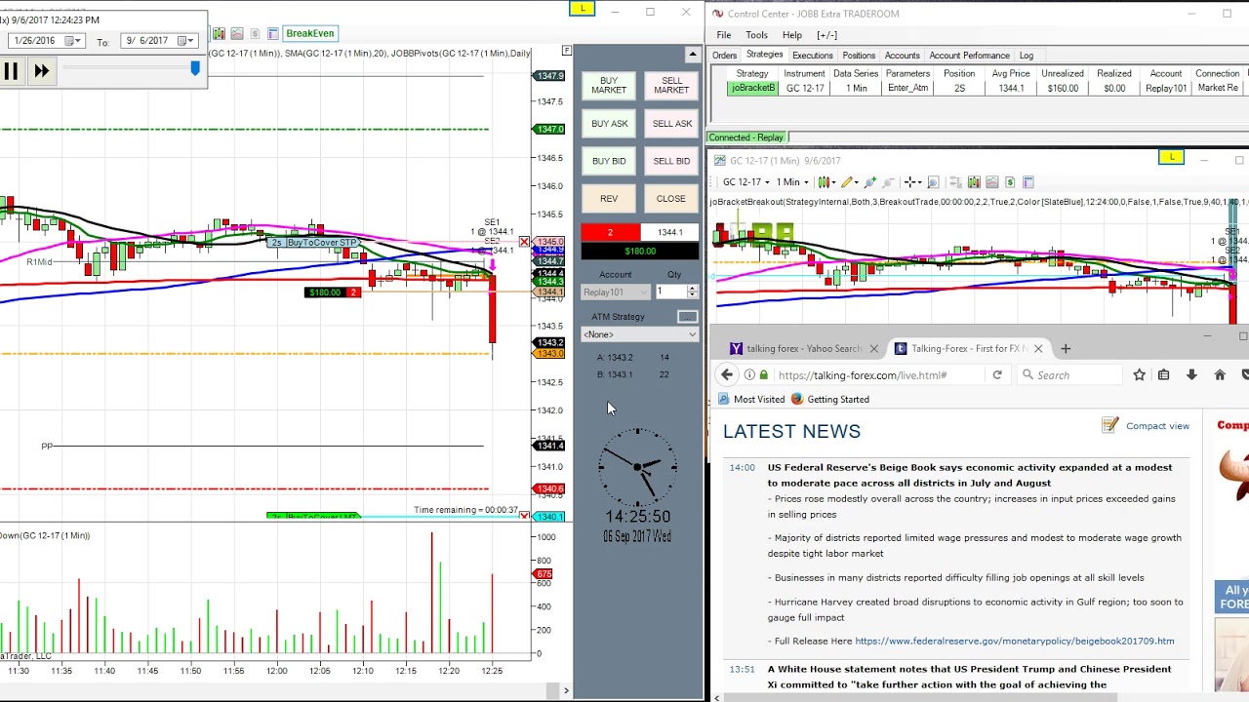The image size is (1249, 702).
Task: Click the Qty input field
Action: 670,292
